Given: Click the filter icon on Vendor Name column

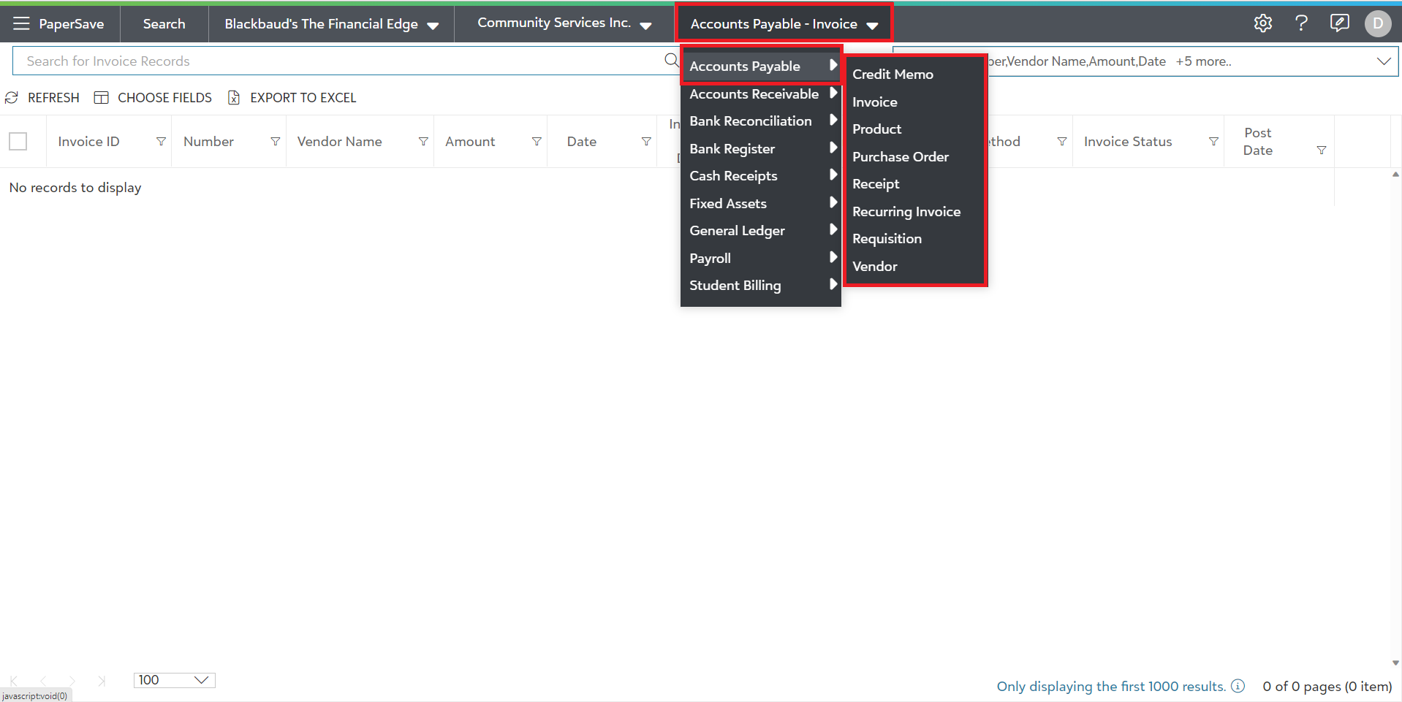Looking at the screenshot, I should pos(423,142).
